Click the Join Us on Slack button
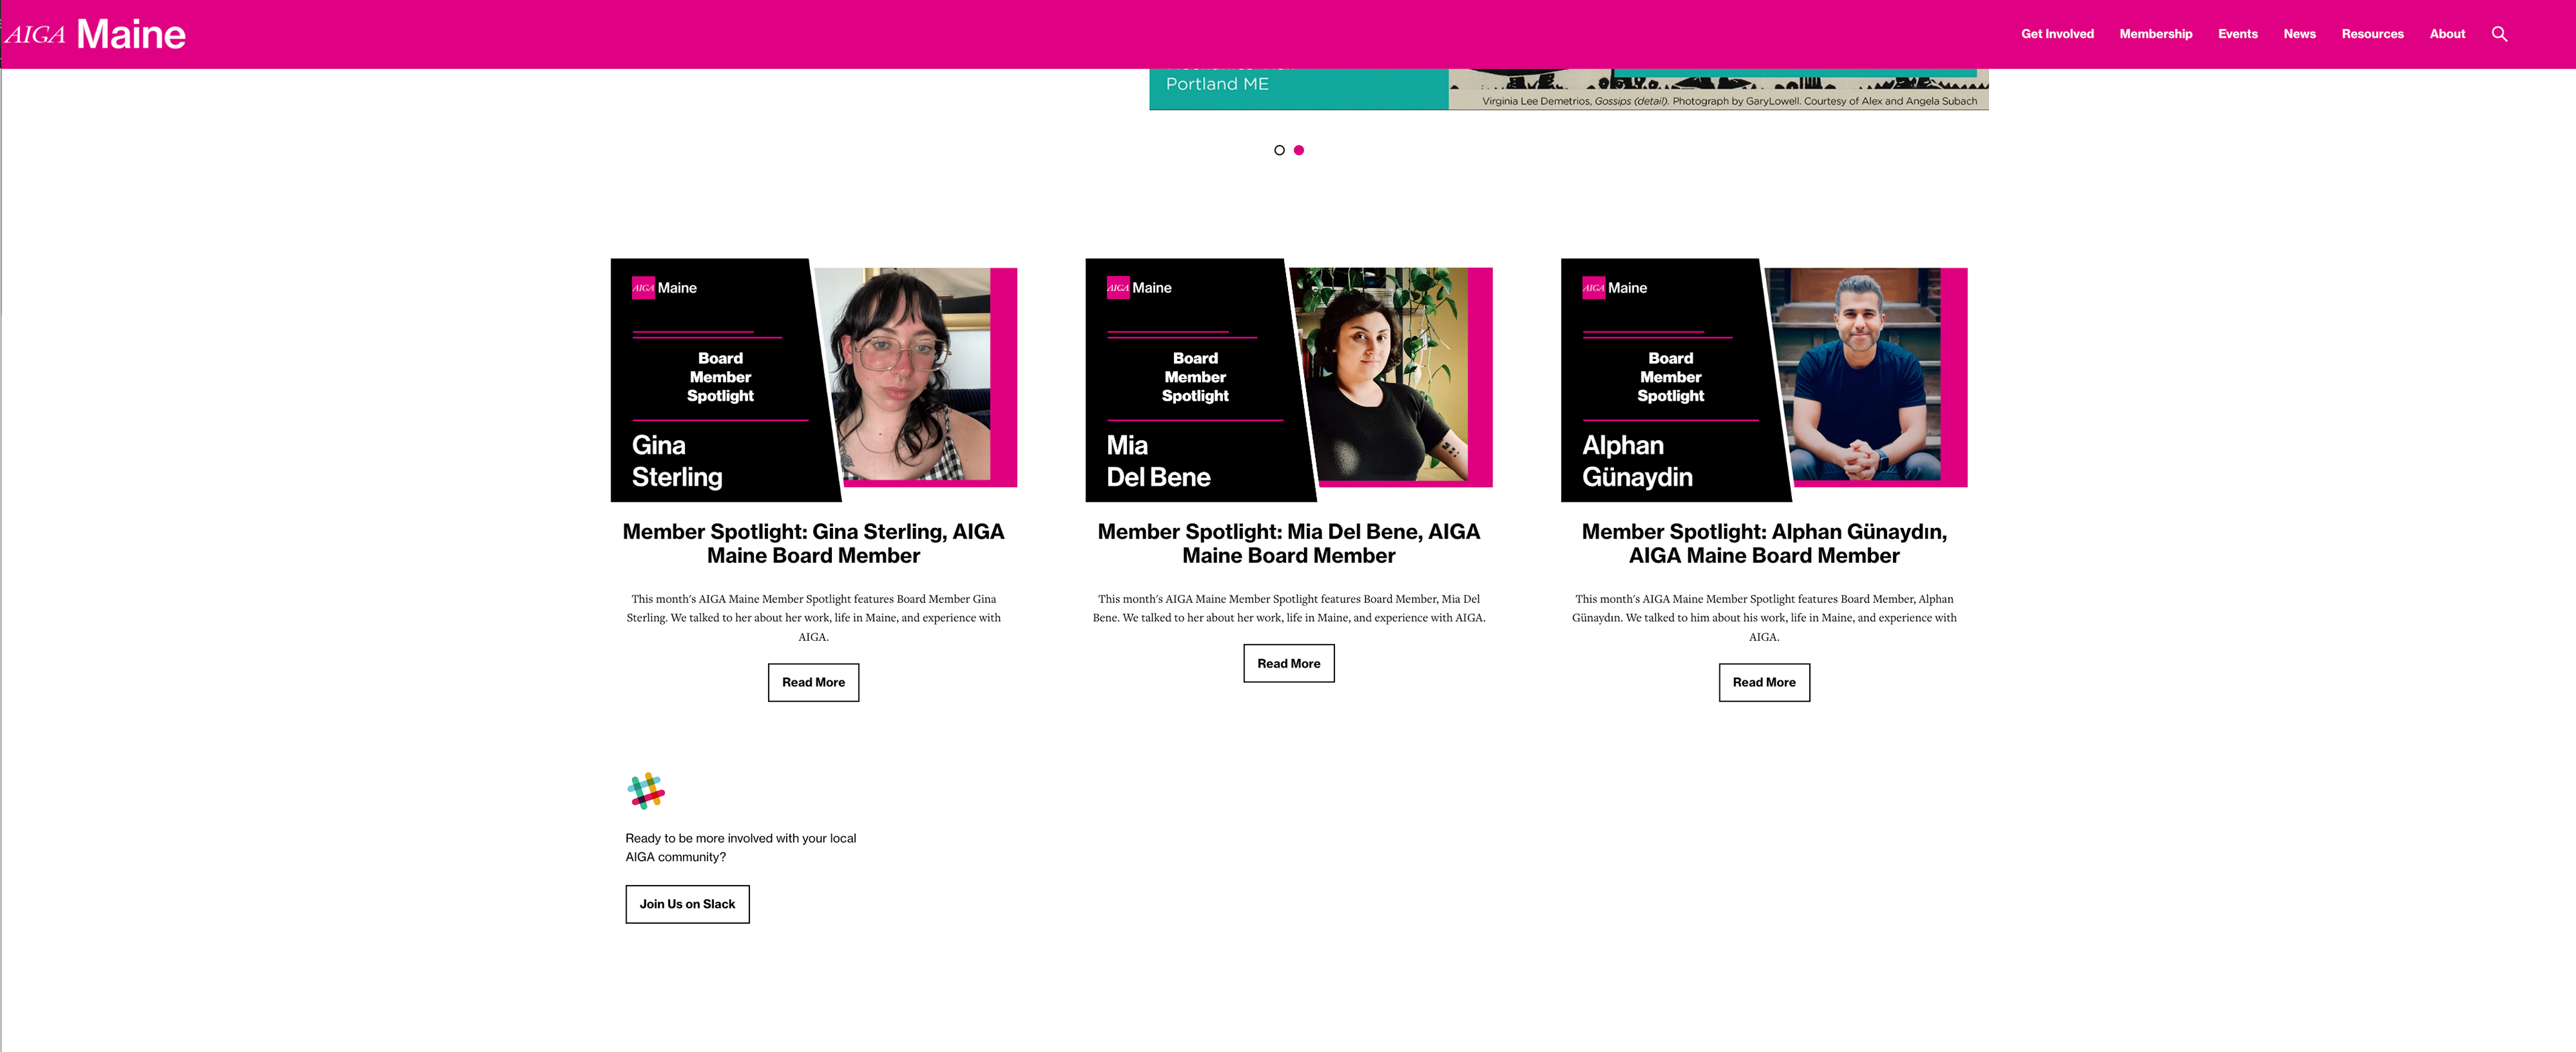 (687, 904)
